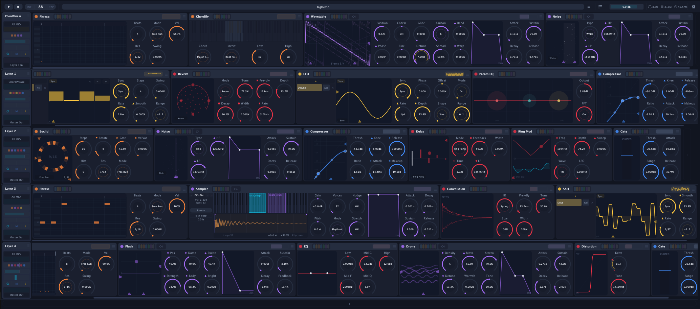Open the settings gear in the top bar
The image size is (700, 309).
coord(693,7)
